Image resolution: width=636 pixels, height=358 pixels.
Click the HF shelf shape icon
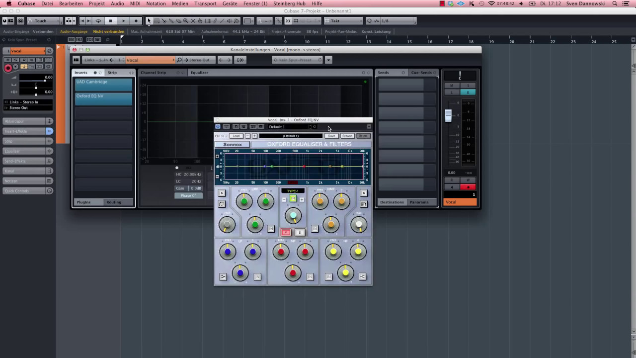[x=362, y=277]
